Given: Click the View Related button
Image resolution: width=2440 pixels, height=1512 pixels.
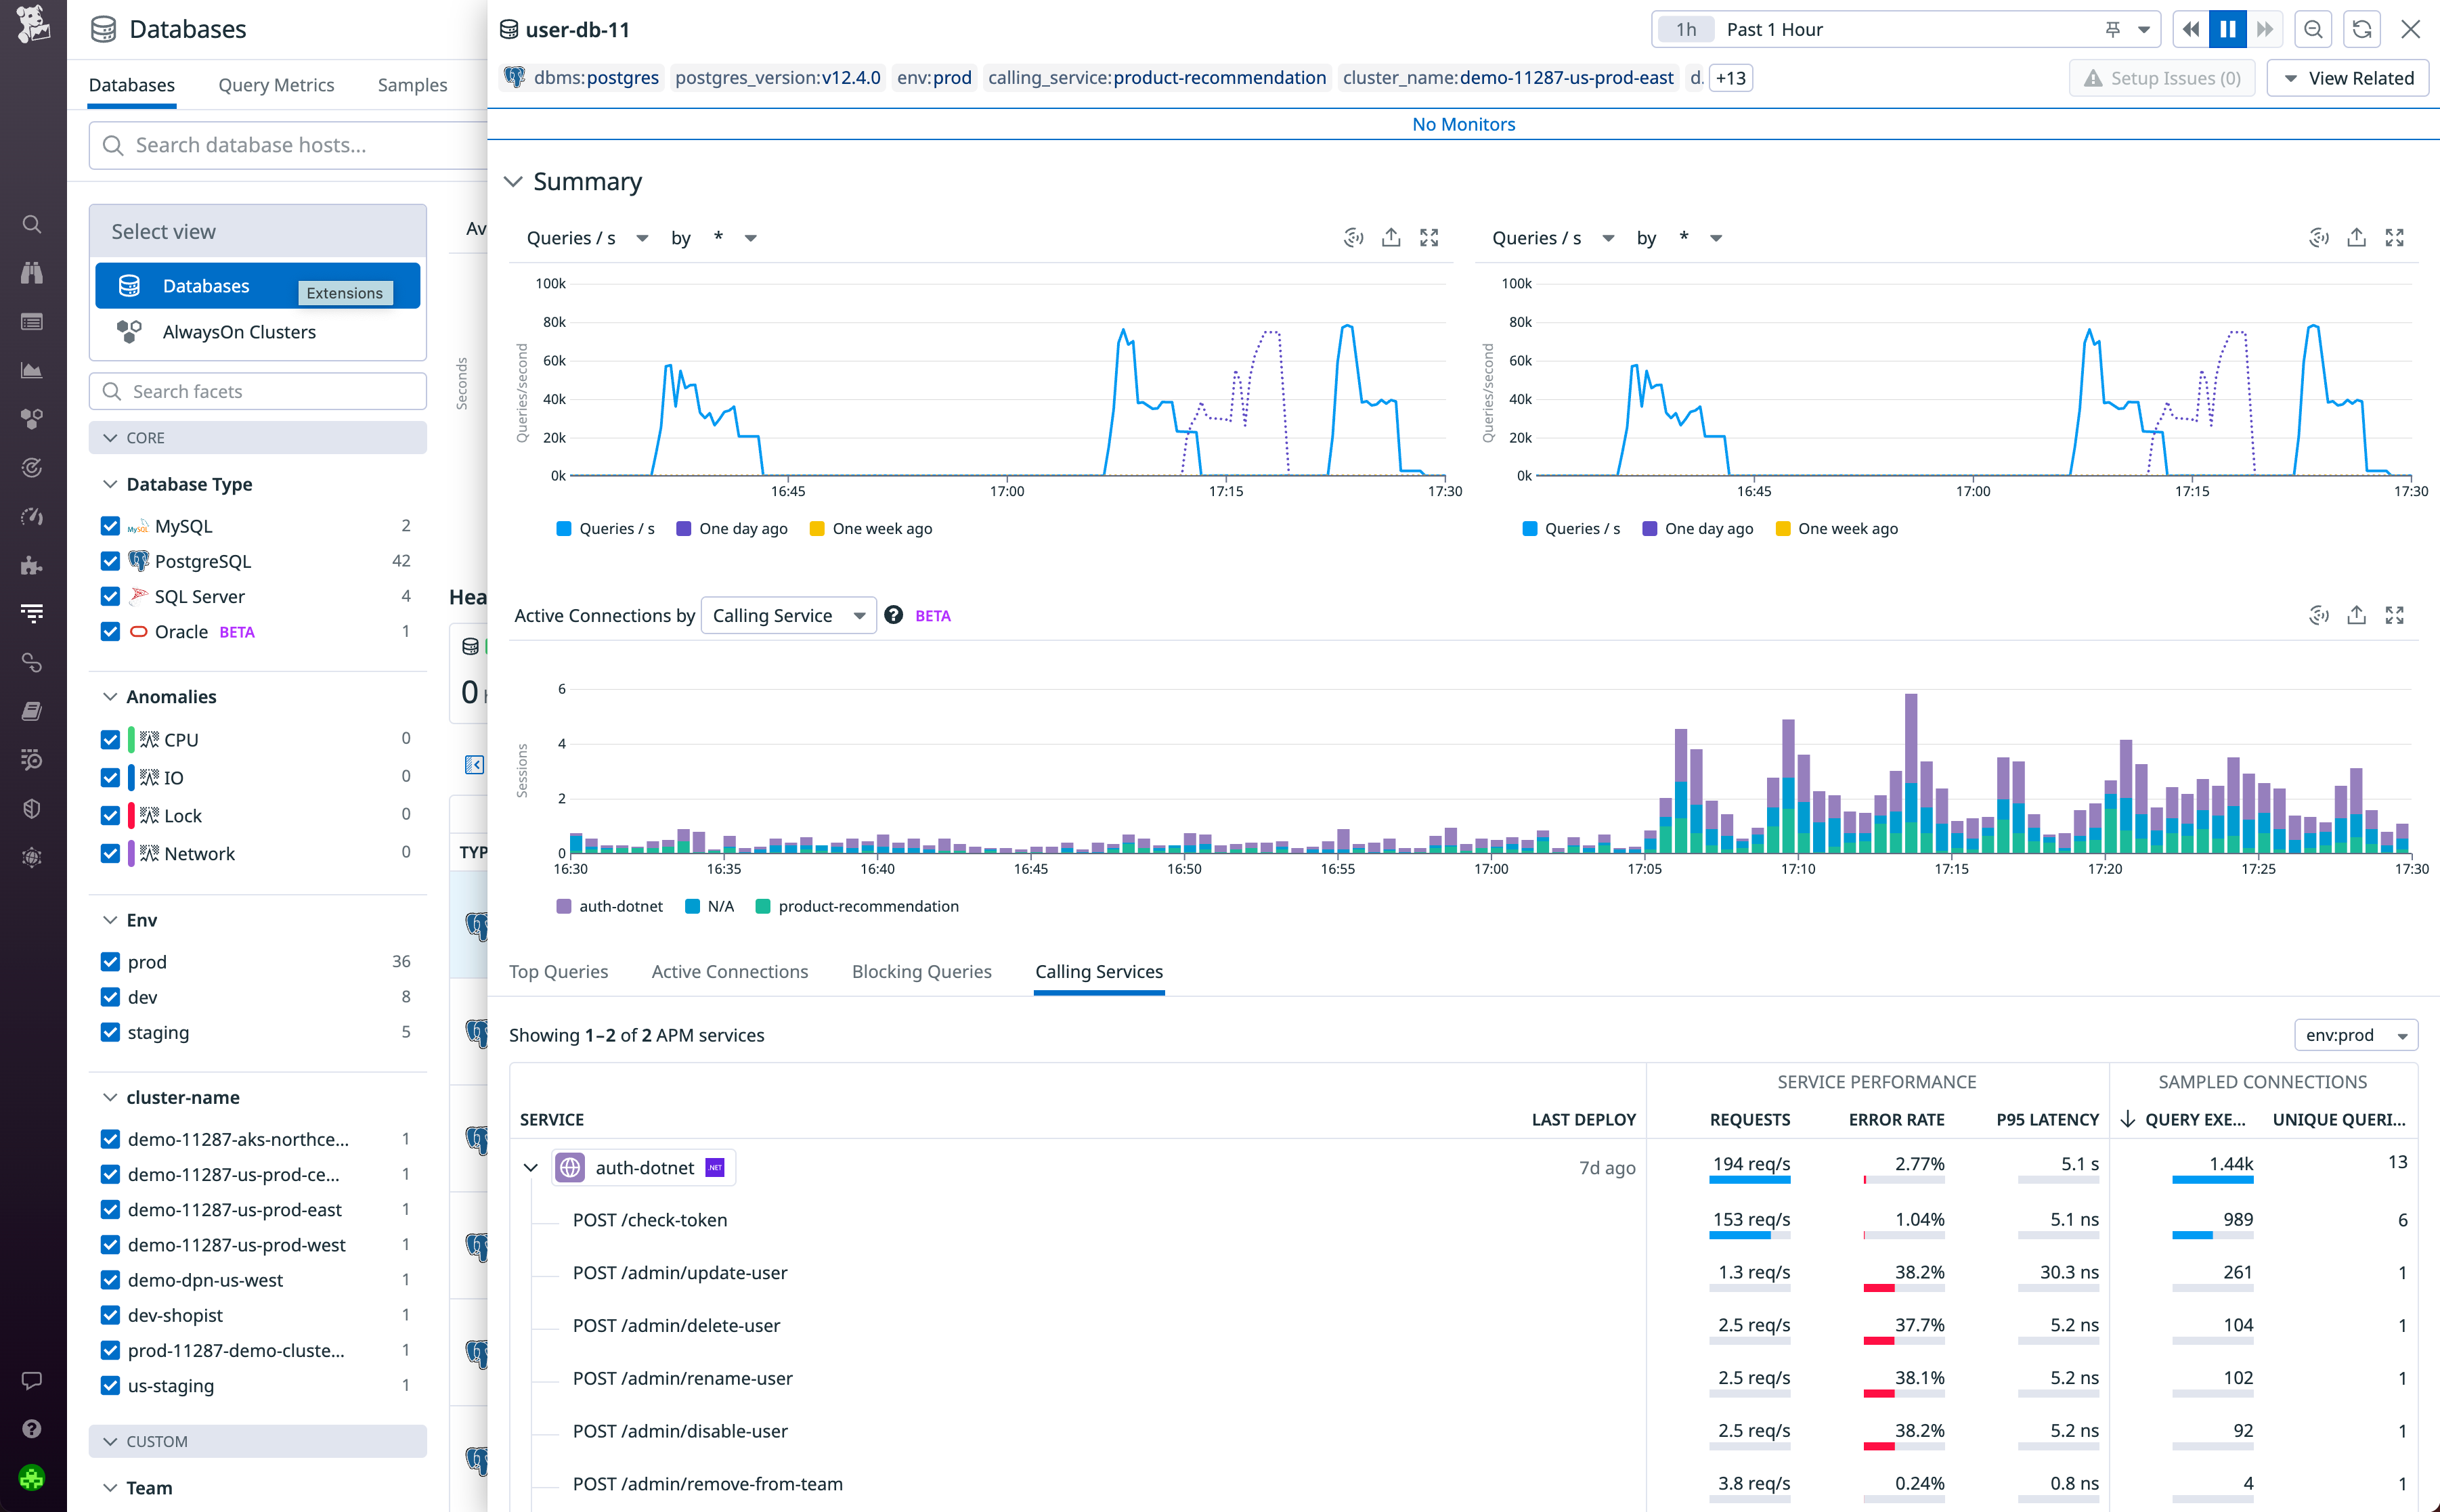Looking at the screenshot, I should coord(2348,77).
